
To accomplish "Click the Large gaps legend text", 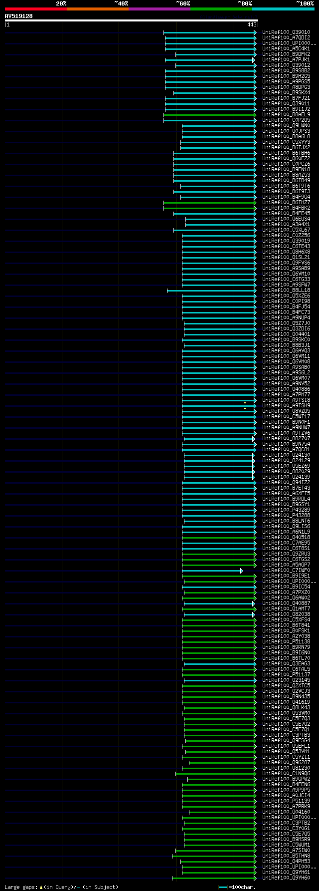I will (x=61, y=887).
